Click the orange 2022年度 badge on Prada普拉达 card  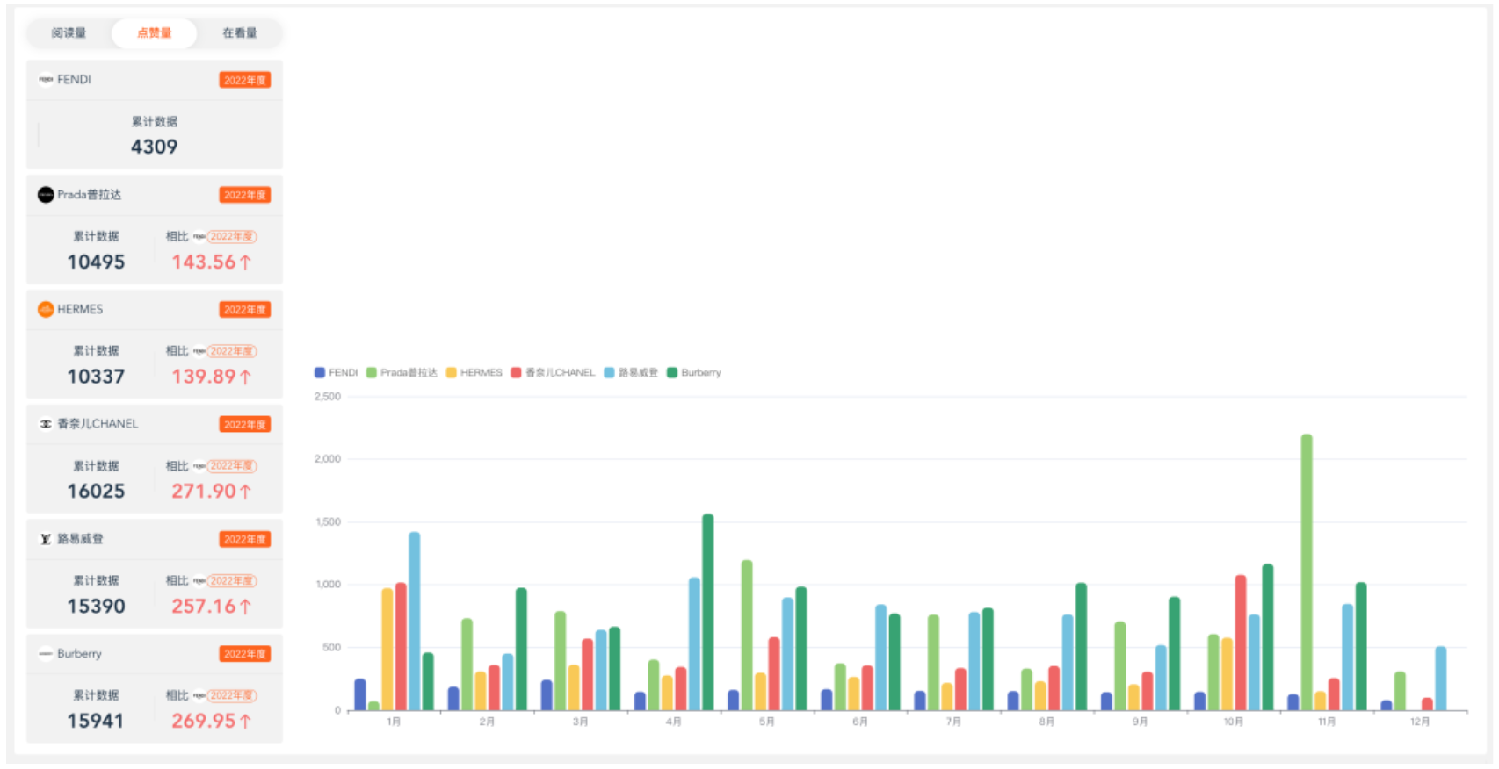click(245, 195)
